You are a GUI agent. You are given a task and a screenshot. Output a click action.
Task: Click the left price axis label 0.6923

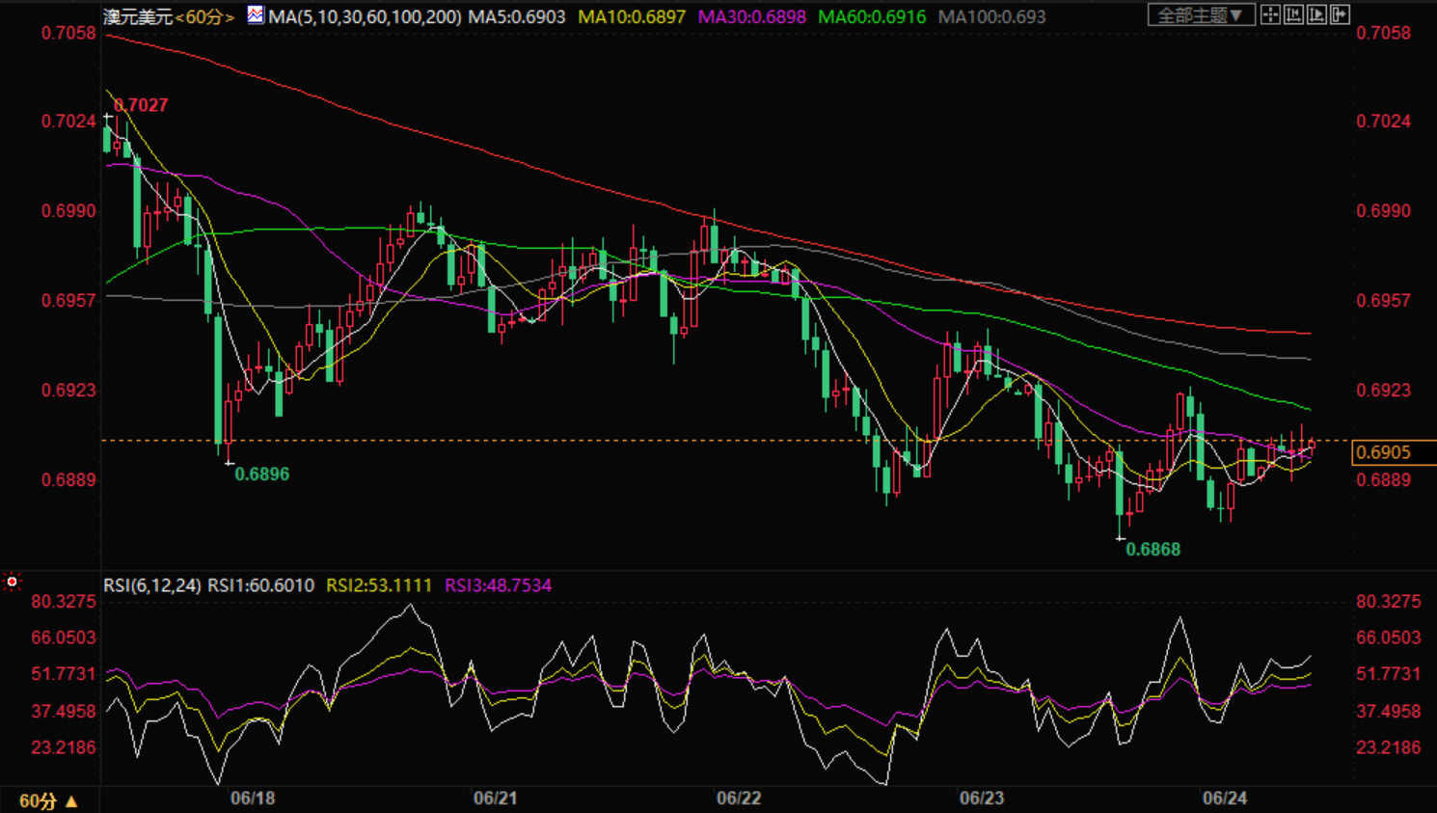[68, 390]
